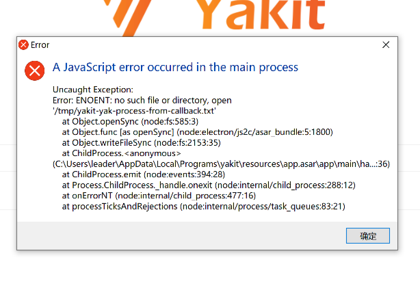Image resolution: width=420 pixels, height=286 pixels.
Task: Select the 确定 button to dismiss the error
Action: tap(368, 236)
